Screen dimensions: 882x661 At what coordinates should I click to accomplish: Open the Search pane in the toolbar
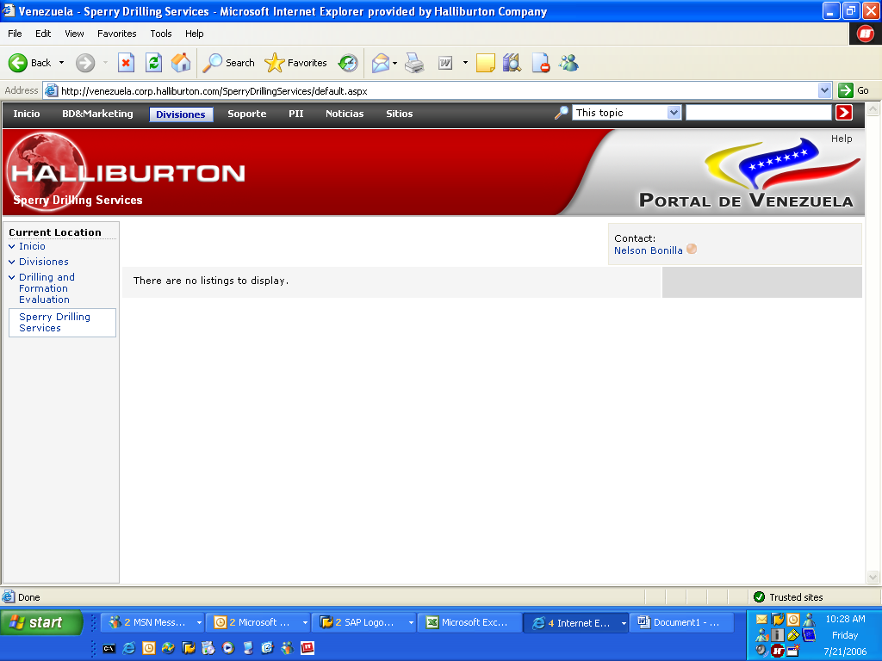coord(228,63)
